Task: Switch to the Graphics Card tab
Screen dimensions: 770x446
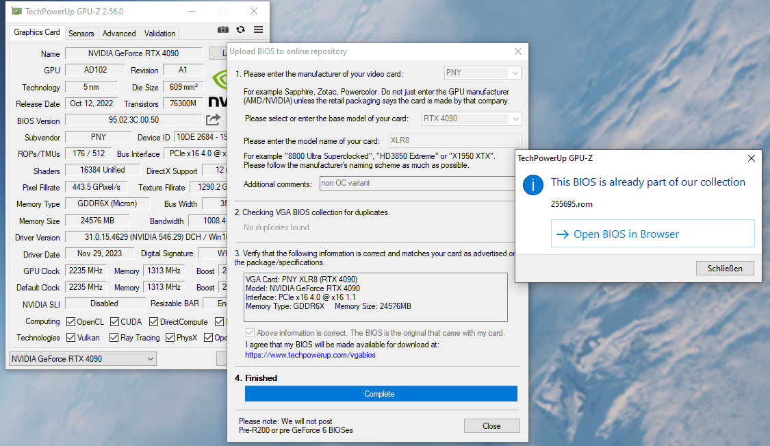Action: coord(37,32)
